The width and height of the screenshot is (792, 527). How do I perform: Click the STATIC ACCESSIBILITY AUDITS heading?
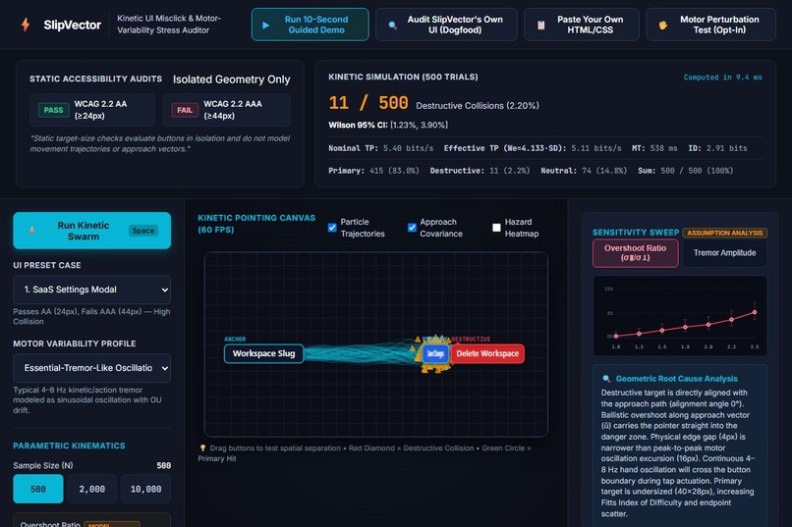click(96, 79)
